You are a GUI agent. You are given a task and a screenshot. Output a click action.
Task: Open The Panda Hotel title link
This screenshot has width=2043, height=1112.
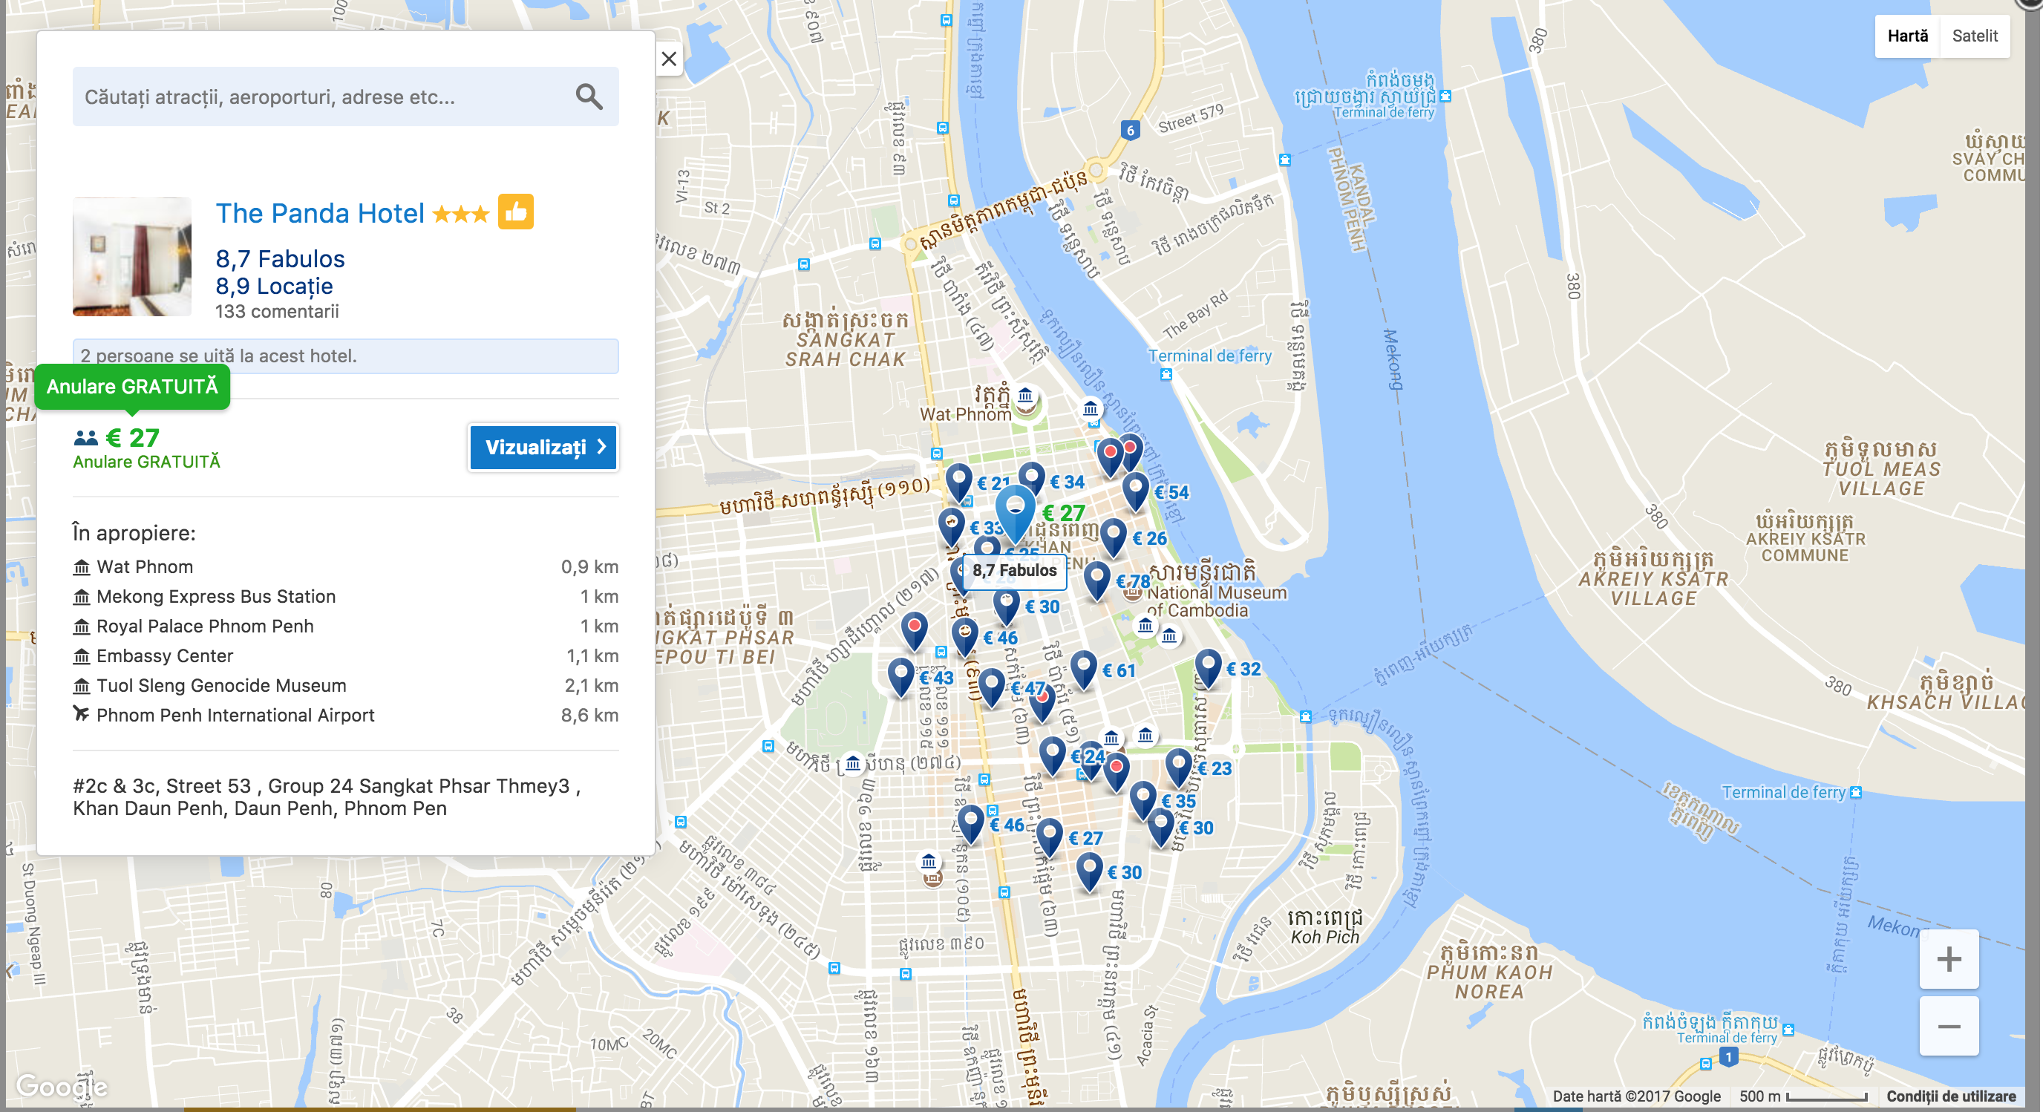[320, 213]
